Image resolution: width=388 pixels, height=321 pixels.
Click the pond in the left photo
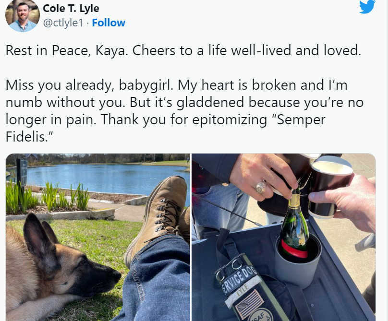(107, 178)
